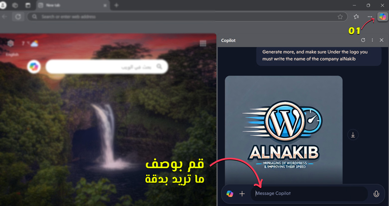Screen dimensions: 389x206
Task: Open the workspaces icon in title bar
Action: click(15, 5)
